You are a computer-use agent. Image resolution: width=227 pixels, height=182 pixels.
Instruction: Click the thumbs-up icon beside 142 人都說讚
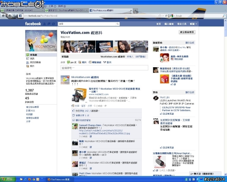(x=73, y=111)
